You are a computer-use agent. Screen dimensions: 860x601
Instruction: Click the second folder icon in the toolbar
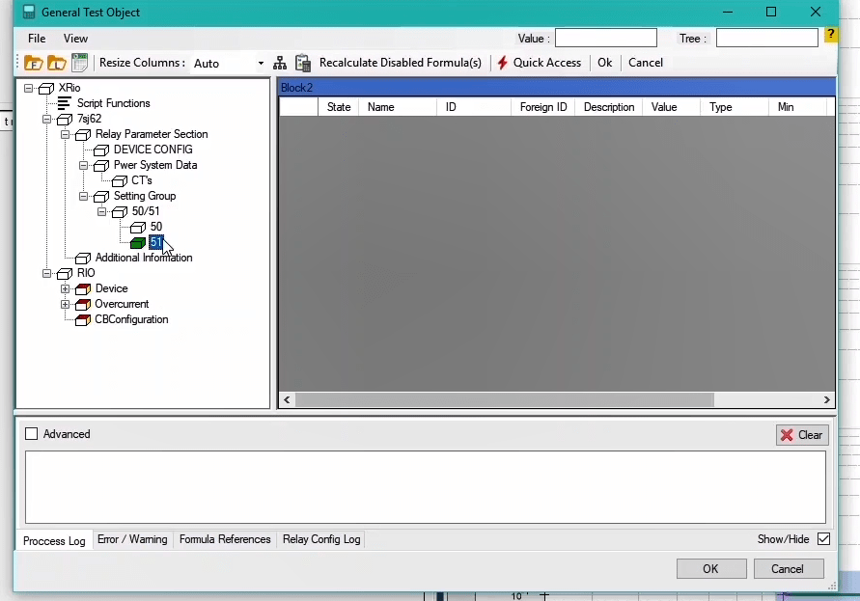[57, 63]
